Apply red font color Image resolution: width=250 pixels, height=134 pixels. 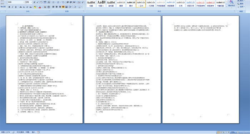40,7
